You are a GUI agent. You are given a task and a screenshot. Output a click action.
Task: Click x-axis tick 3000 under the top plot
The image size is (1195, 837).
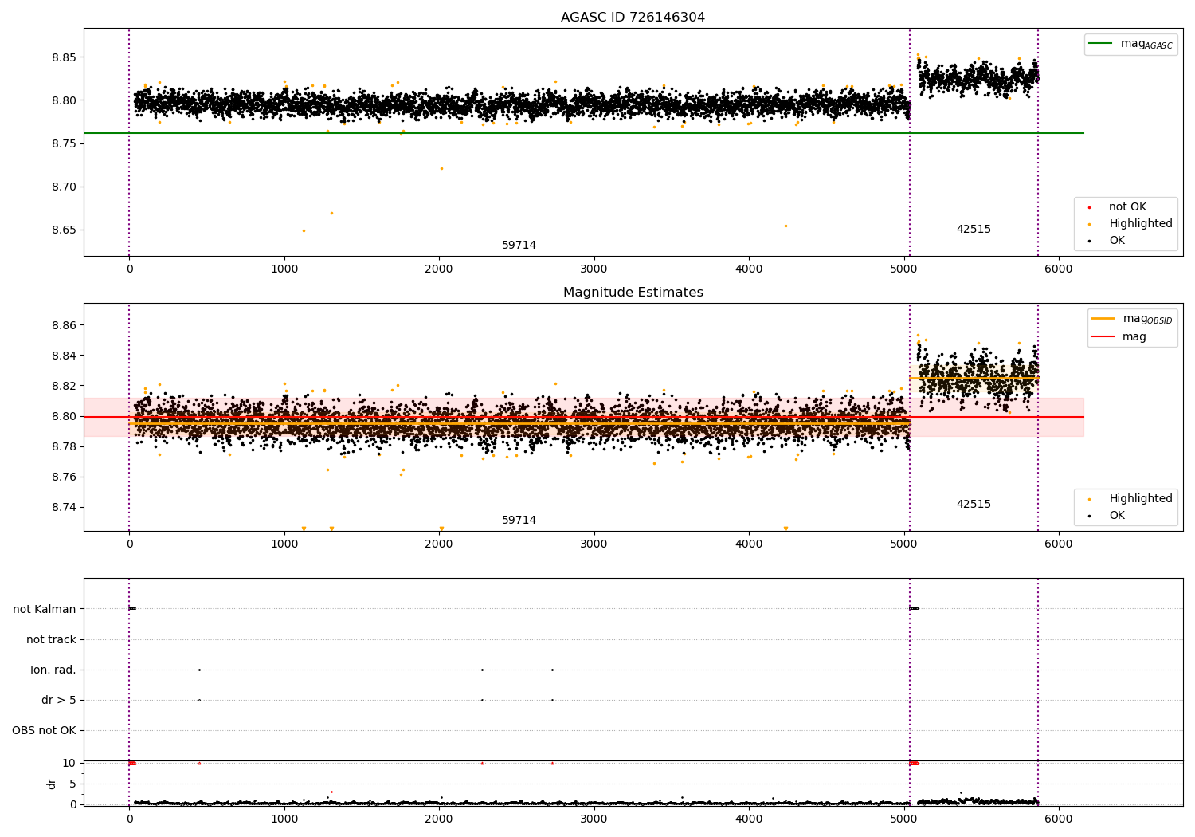594,269
